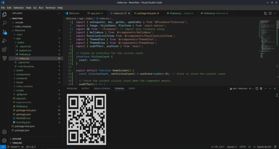Click the notifications bell icon
The image size is (279, 149).
click(x=275, y=147)
